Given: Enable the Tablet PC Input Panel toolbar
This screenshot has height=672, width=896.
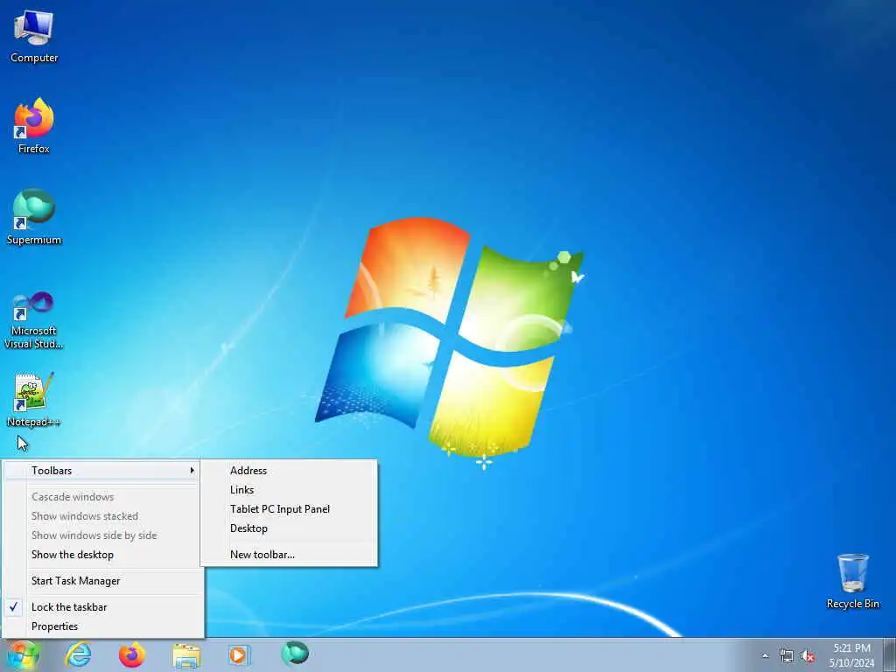Looking at the screenshot, I should coord(289,509).
